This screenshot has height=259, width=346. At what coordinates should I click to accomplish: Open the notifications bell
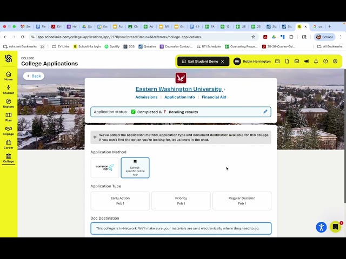(x=316, y=61)
